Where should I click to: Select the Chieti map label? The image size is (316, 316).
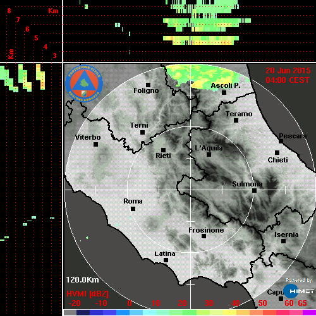point(277,160)
